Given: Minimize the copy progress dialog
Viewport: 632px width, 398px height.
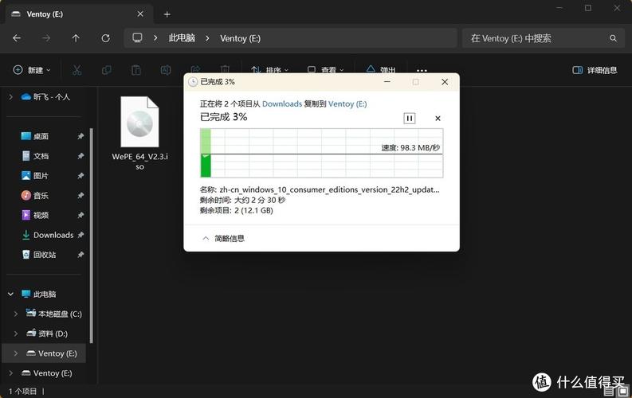Looking at the screenshot, I should (x=387, y=82).
